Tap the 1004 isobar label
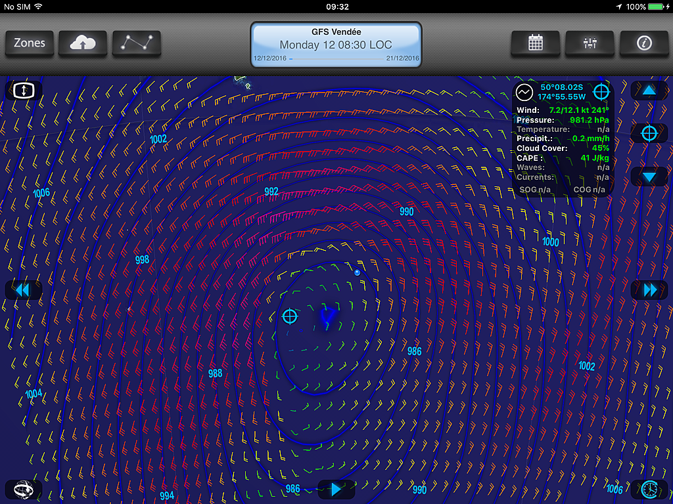The height and width of the screenshot is (504, 673). (34, 394)
